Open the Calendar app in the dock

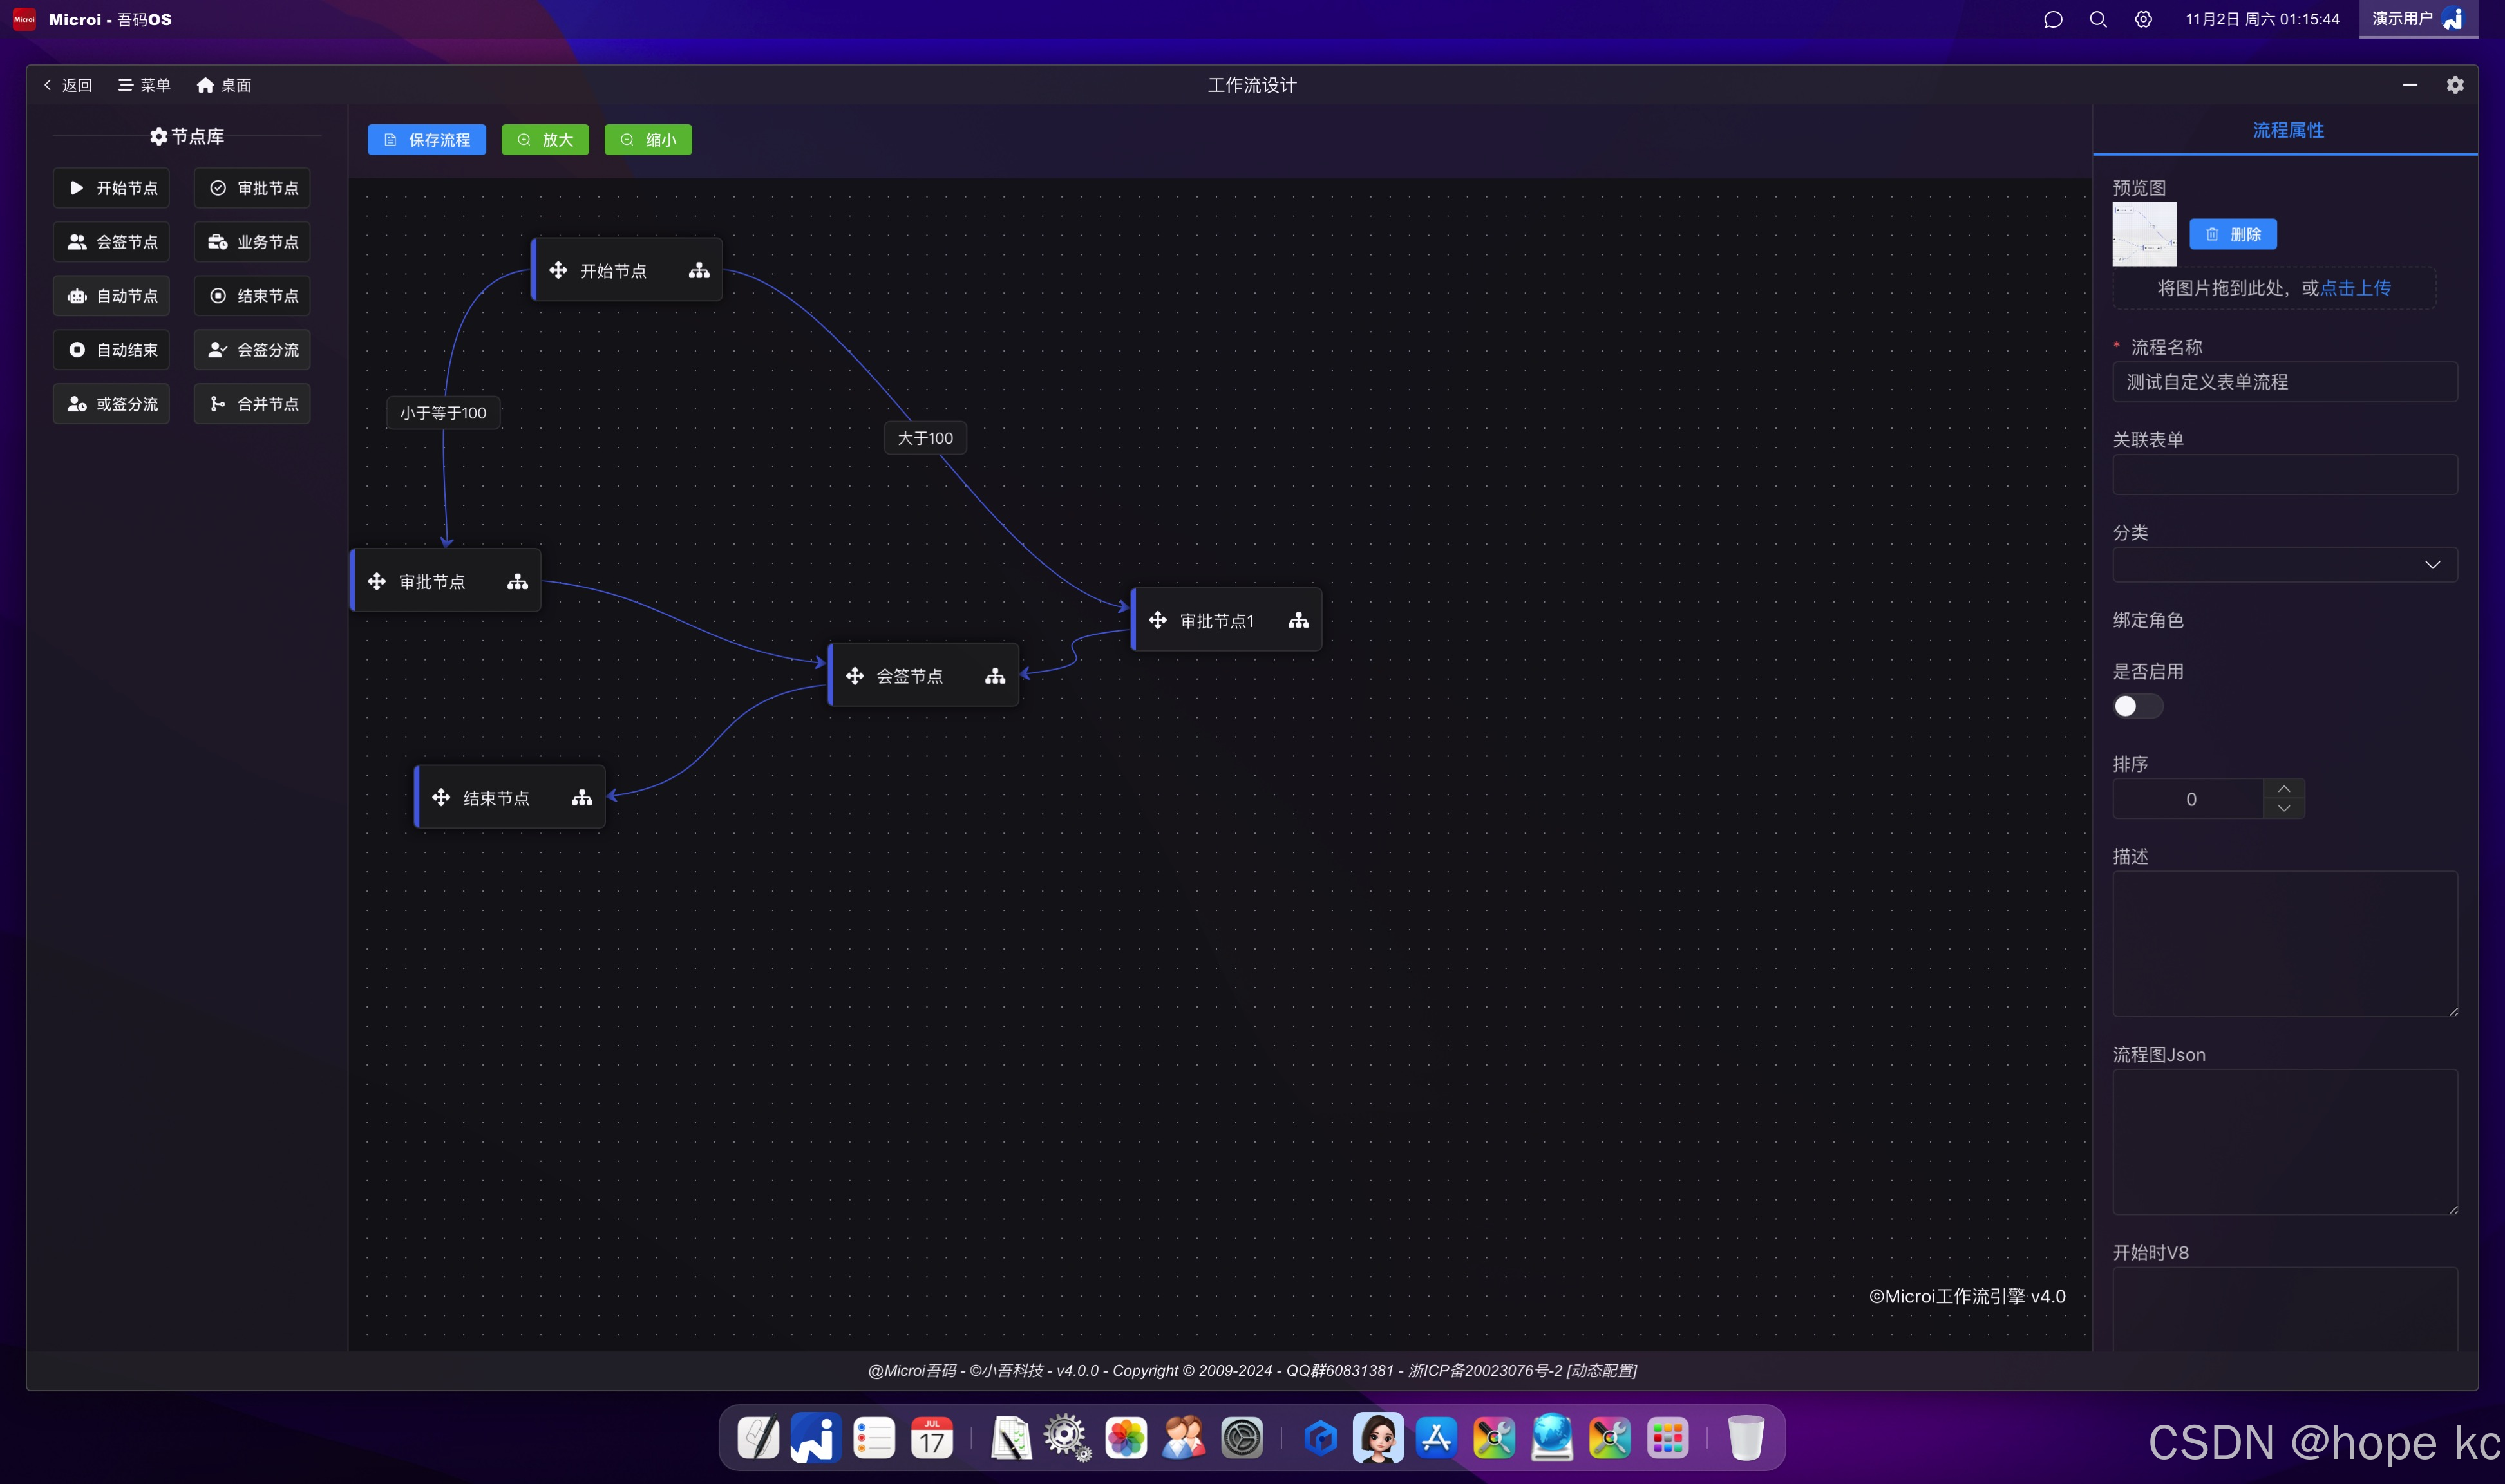click(931, 1439)
